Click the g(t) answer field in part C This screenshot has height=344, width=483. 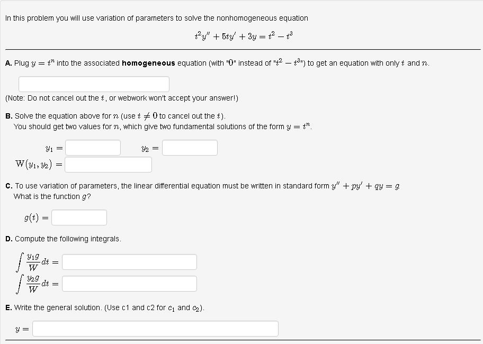click(x=79, y=217)
